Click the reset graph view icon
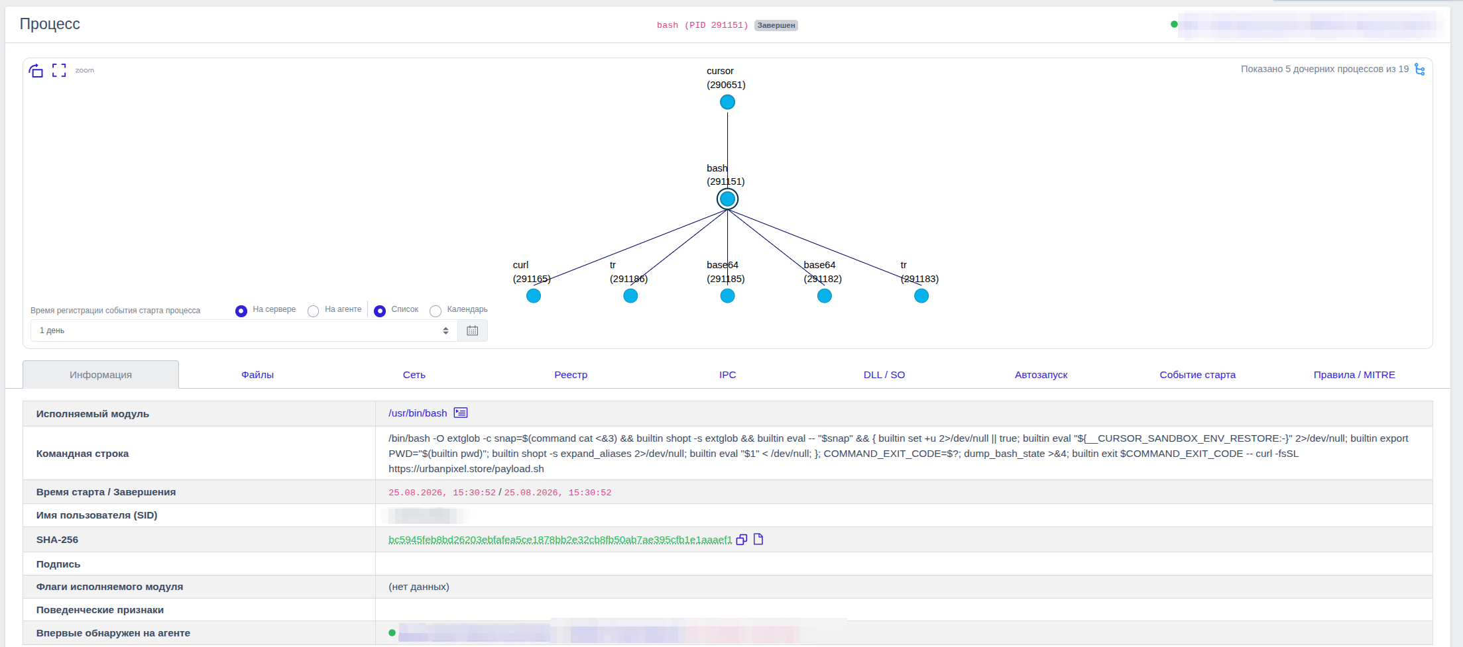Viewport: 1463px width, 647px height. (36, 70)
